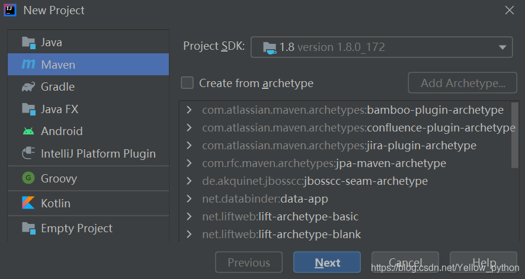This screenshot has height=279, width=525.
Task: Expand jira-plugin-archetype node
Action: coord(189,145)
